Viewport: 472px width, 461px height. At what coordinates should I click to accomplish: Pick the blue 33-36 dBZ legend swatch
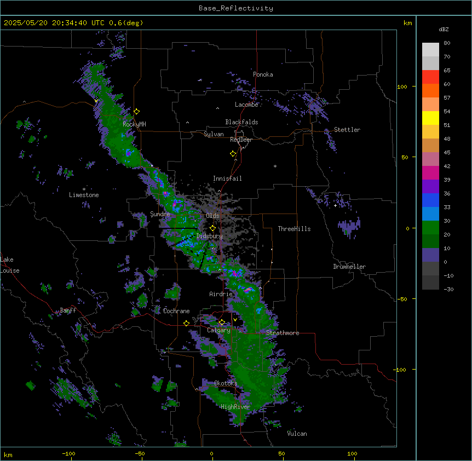click(x=430, y=200)
